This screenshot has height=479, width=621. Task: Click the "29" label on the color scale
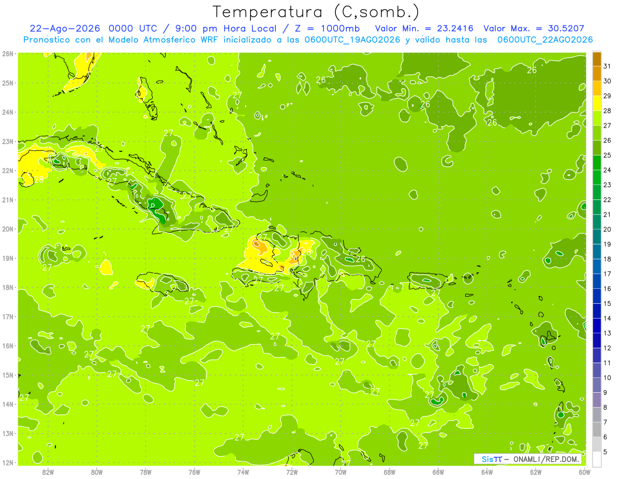(x=607, y=96)
